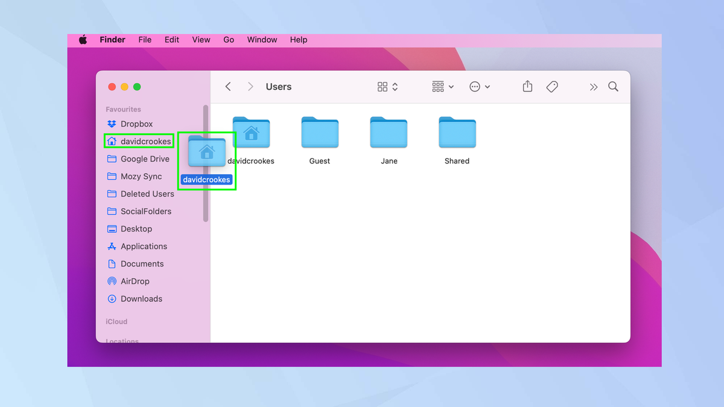Open the View menu
The height and width of the screenshot is (407, 724).
(x=201, y=40)
